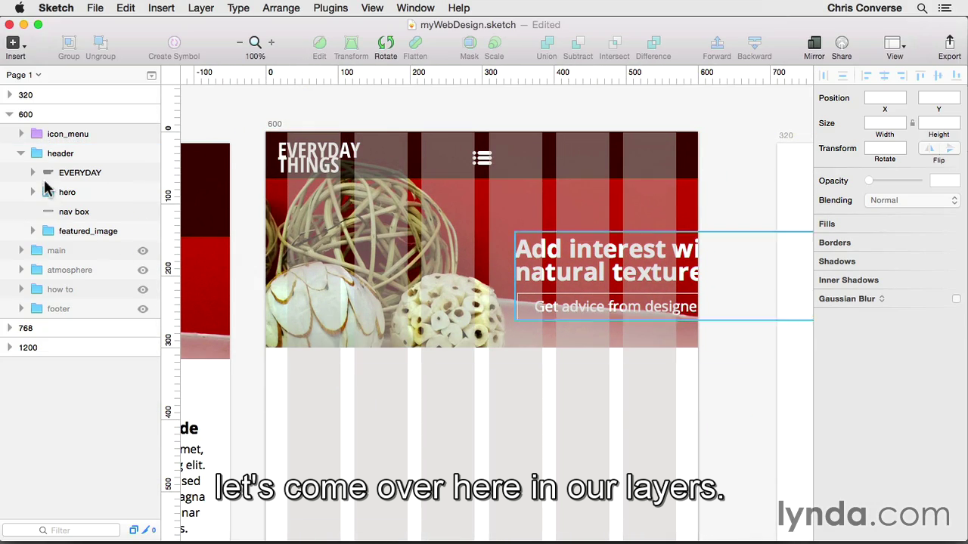Open the File menu
The width and height of the screenshot is (968, 544).
pyautogui.click(x=95, y=8)
